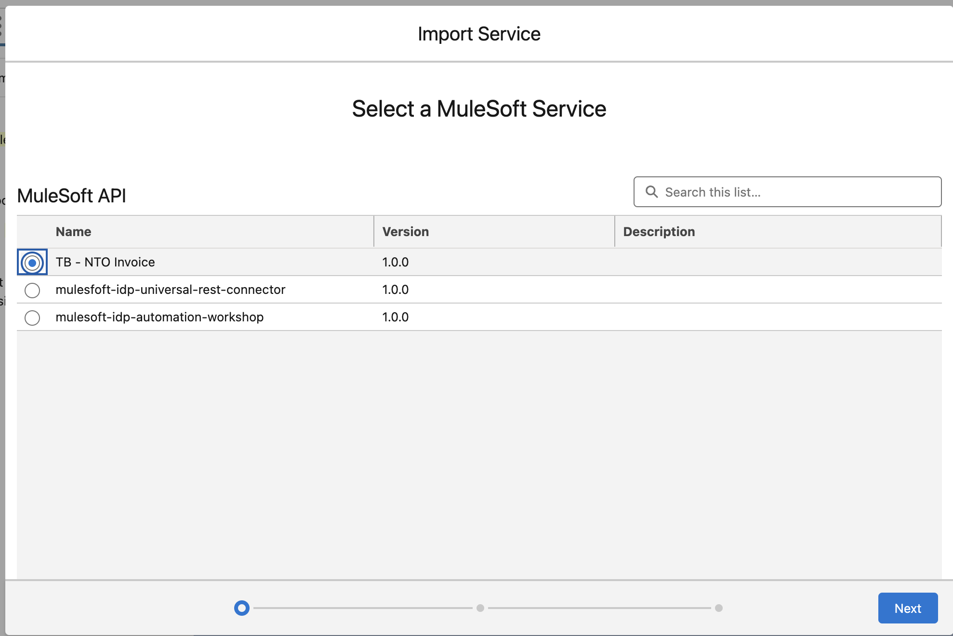Image resolution: width=953 pixels, height=636 pixels.
Task: Select the mulesoft-idp-automation-workshop radio button
Action: 32,318
